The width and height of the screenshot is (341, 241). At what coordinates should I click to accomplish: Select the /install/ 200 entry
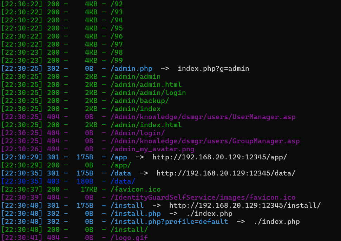pos(129,229)
